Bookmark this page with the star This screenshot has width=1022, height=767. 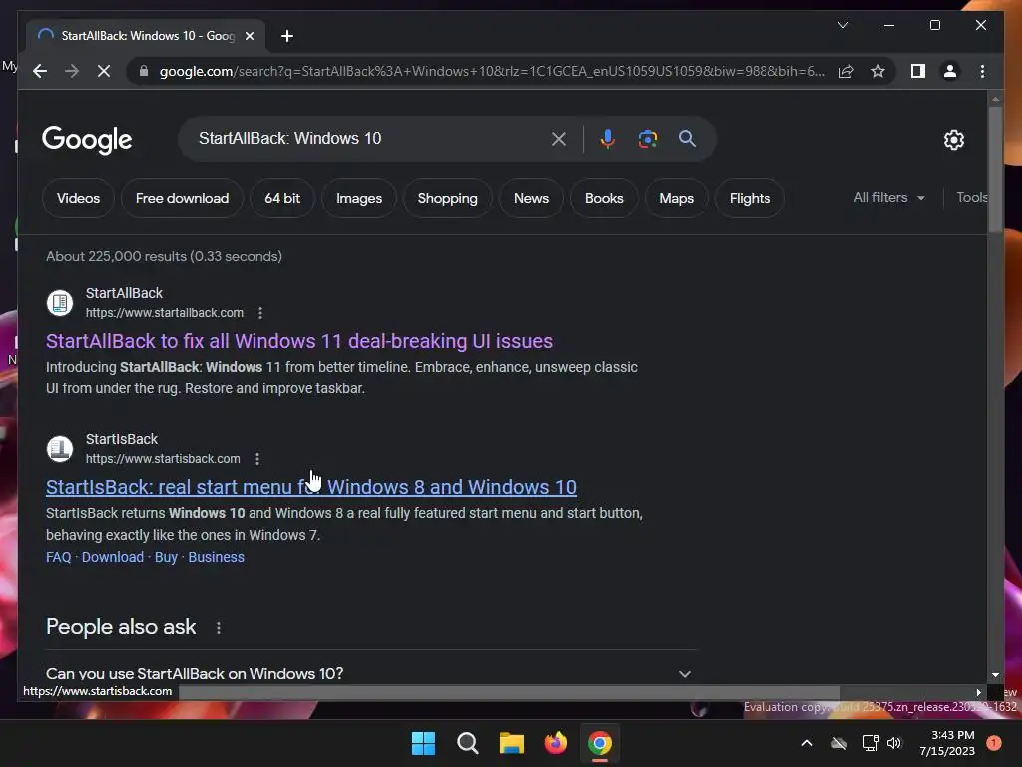(878, 71)
